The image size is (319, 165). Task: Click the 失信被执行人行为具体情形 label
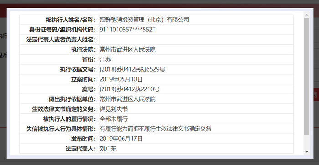(61, 129)
